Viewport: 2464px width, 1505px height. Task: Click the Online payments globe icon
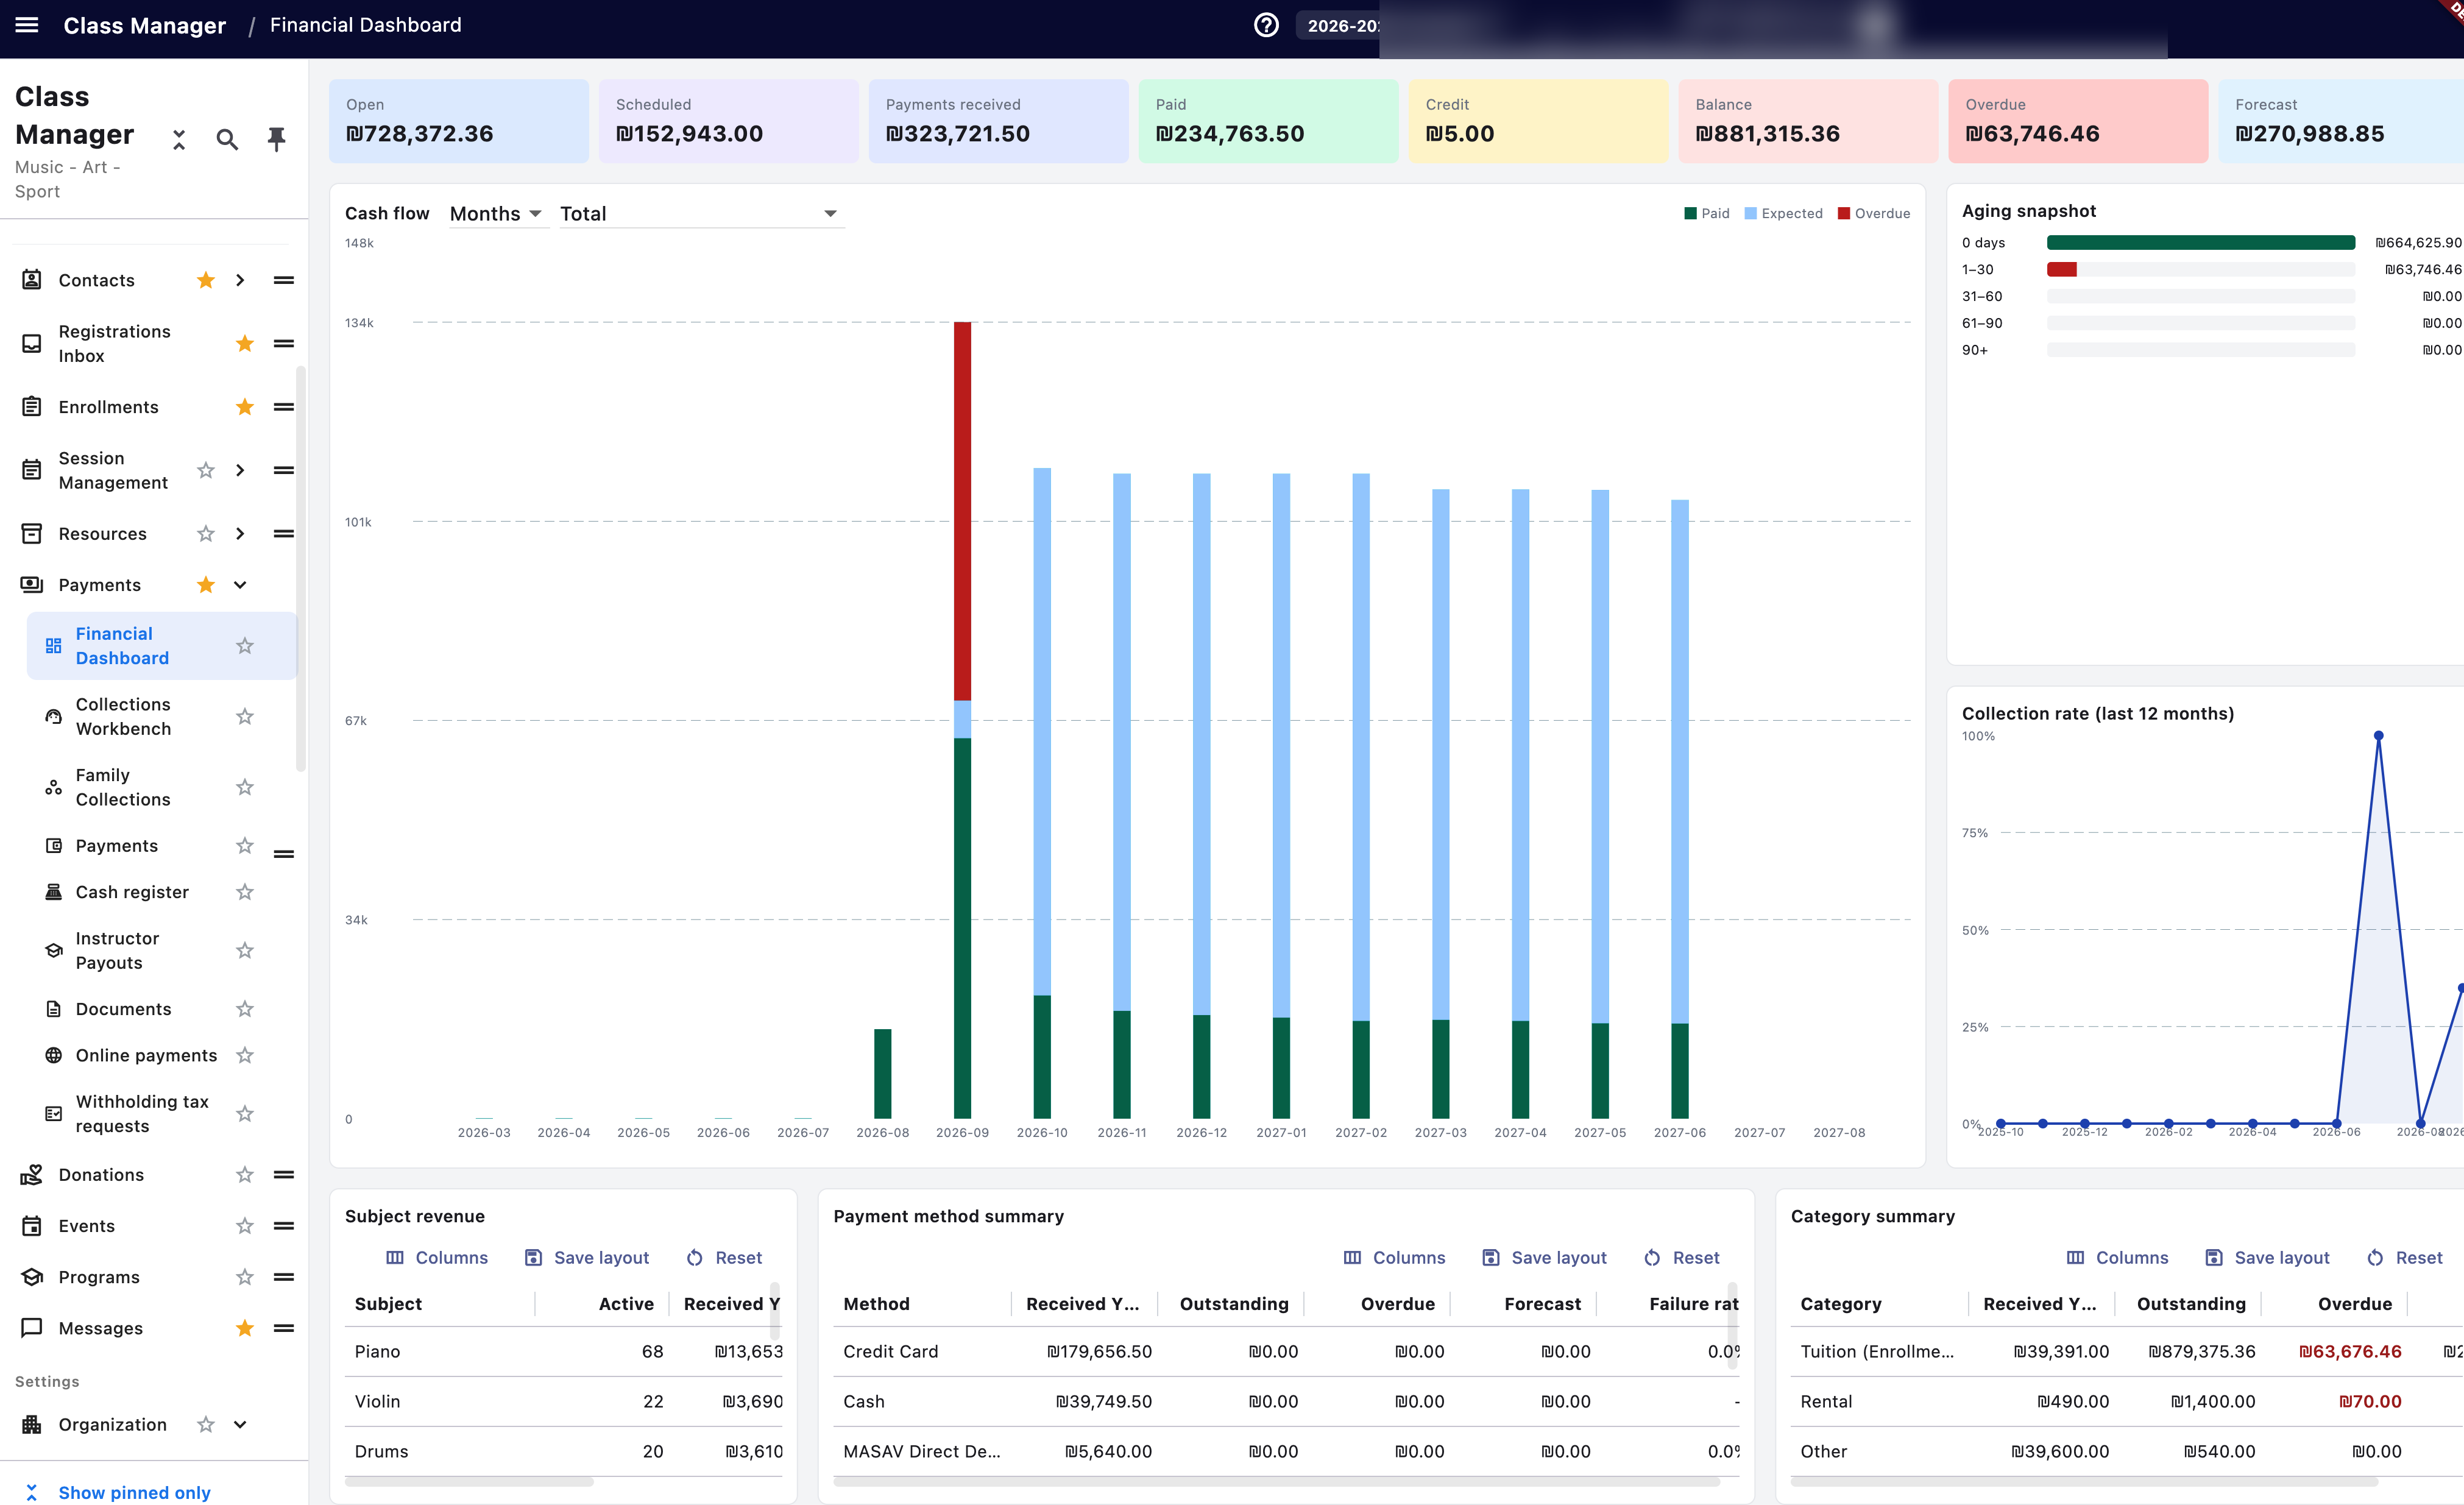click(x=54, y=1055)
